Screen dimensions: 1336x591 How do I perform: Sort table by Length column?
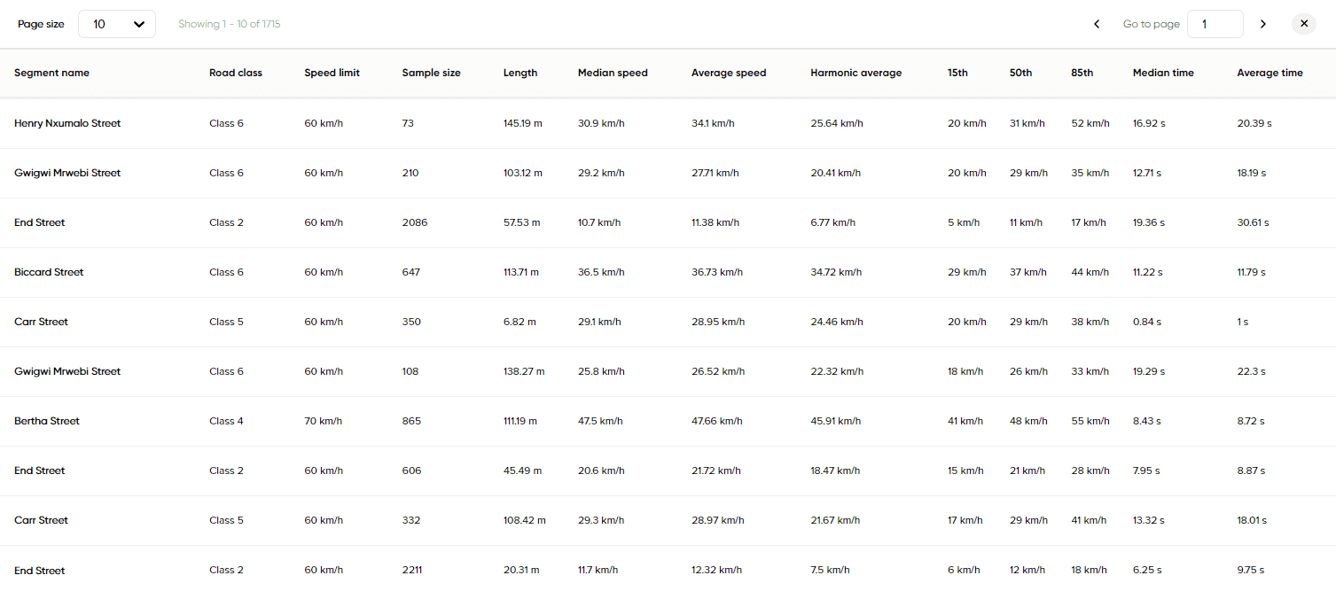(x=520, y=73)
